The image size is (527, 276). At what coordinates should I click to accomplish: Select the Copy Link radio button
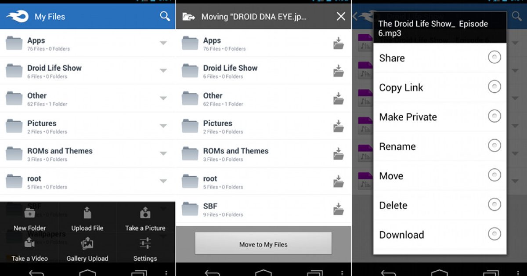click(495, 87)
